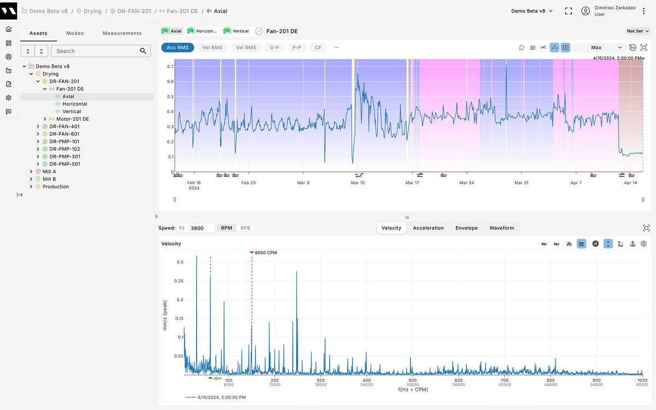Click the sideband markers icon in spectrum toolbar
The image size is (656, 410).
click(633, 244)
